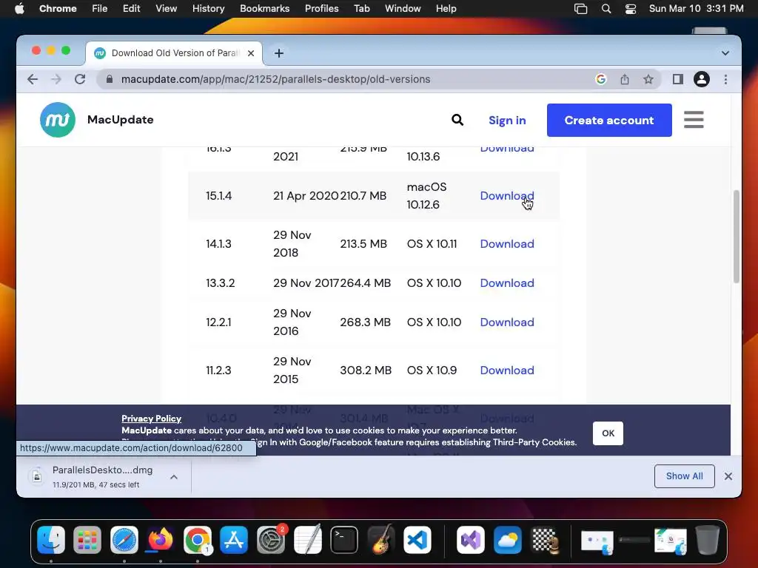The width and height of the screenshot is (758, 568).
Task: Open the History menu
Action: (x=208, y=9)
